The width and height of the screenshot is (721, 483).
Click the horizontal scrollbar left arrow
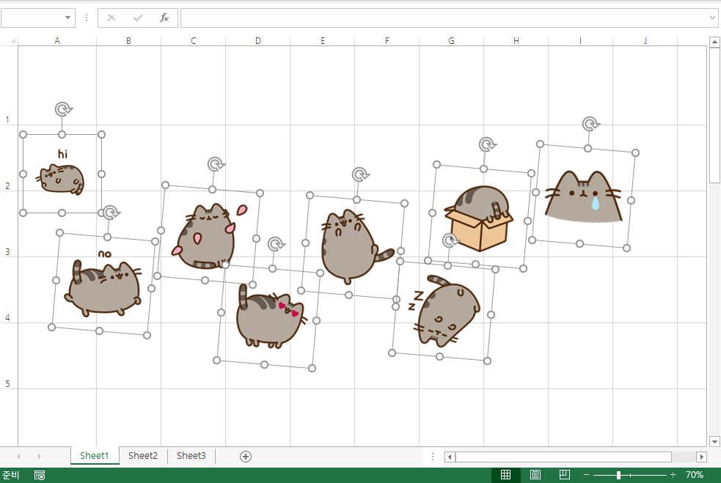point(450,457)
